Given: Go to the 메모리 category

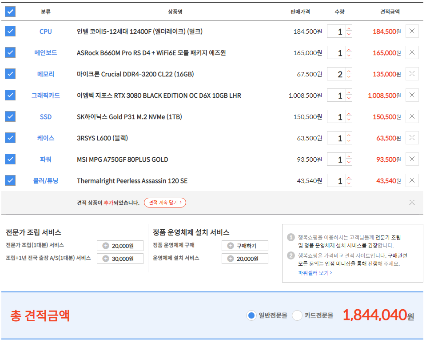Looking at the screenshot, I should tap(46, 74).
